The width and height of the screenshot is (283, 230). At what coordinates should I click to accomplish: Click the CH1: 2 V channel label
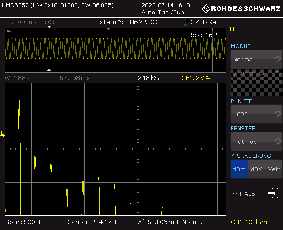click(x=196, y=78)
